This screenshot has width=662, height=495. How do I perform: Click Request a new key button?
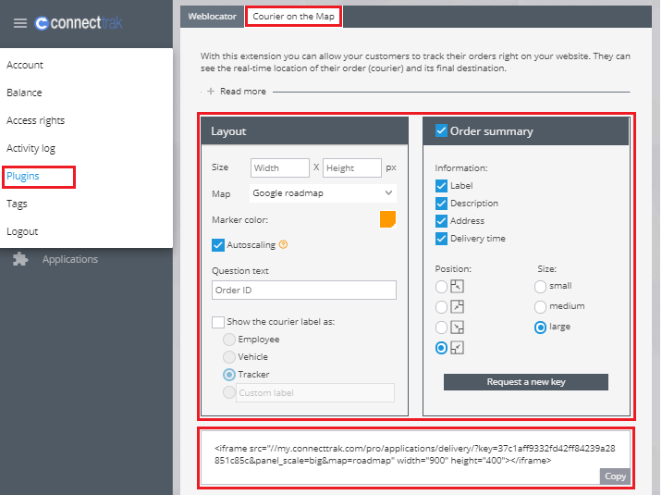[526, 382]
